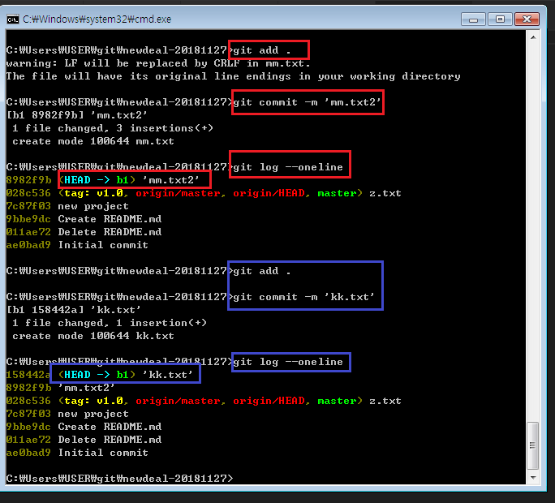Click the first 8982f9b commit hash after first log
The width and height of the screenshot is (555, 503).
pyautogui.click(x=28, y=180)
